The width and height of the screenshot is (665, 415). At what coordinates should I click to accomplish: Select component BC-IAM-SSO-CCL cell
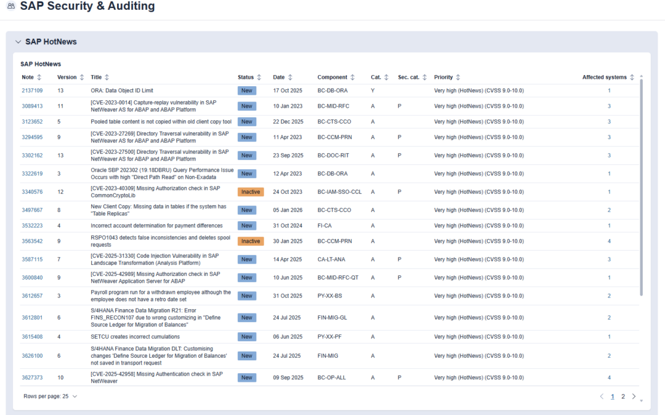pyautogui.click(x=340, y=192)
